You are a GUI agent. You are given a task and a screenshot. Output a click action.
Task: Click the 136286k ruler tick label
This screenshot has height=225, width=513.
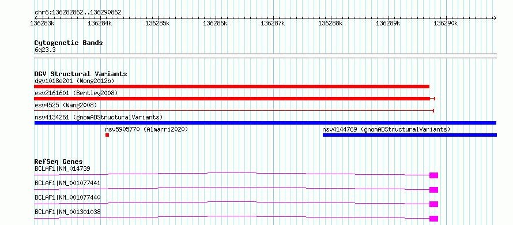pyautogui.click(x=215, y=24)
